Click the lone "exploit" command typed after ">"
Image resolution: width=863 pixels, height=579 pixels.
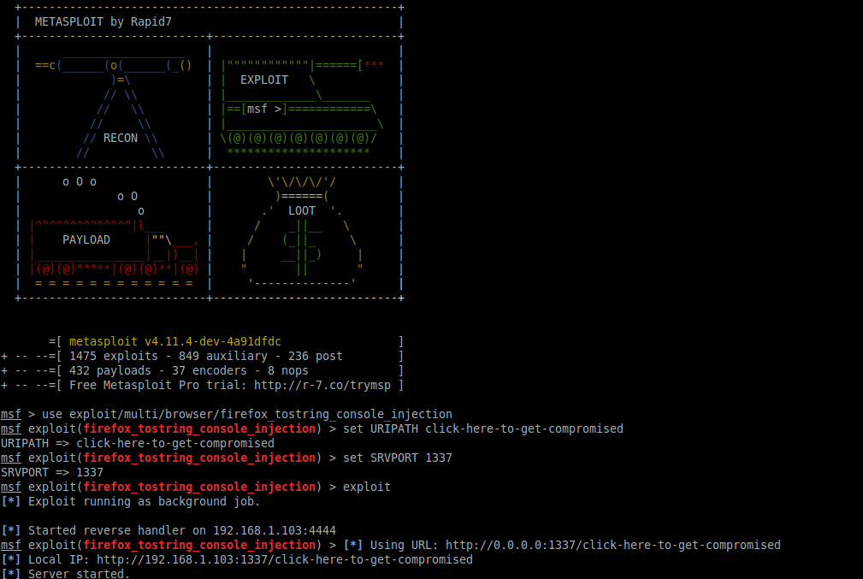click(367, 487)
